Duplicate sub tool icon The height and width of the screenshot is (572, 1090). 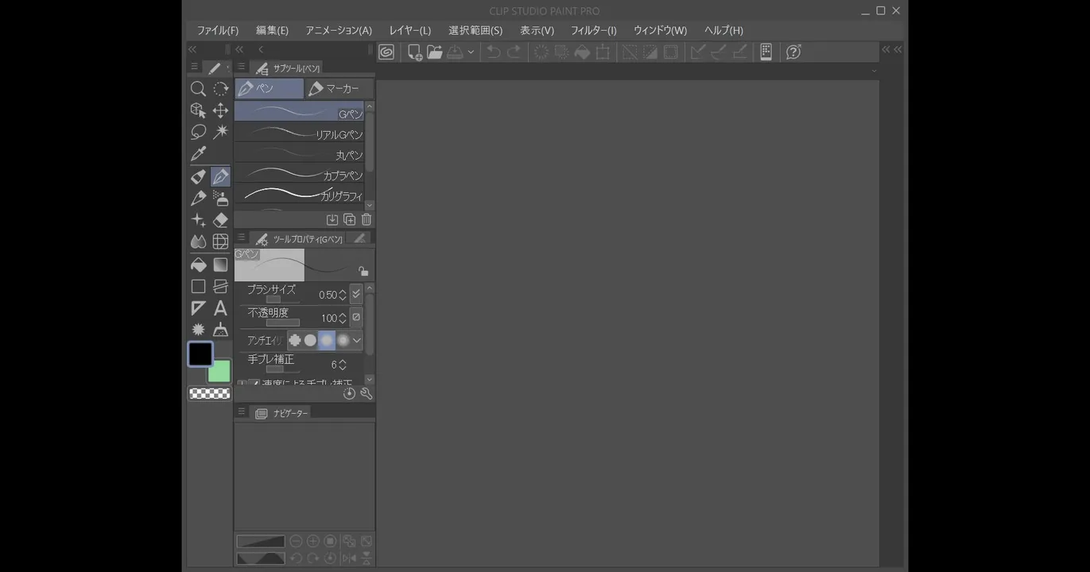349,220
